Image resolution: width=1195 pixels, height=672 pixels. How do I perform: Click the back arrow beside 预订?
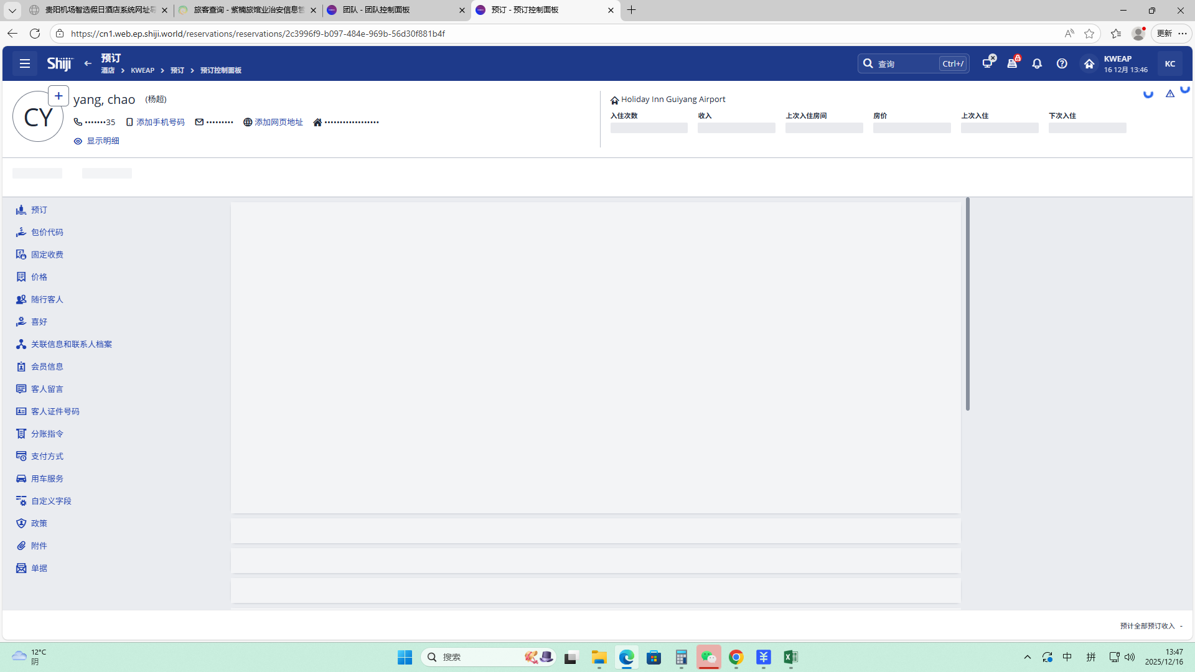[88, 63]
